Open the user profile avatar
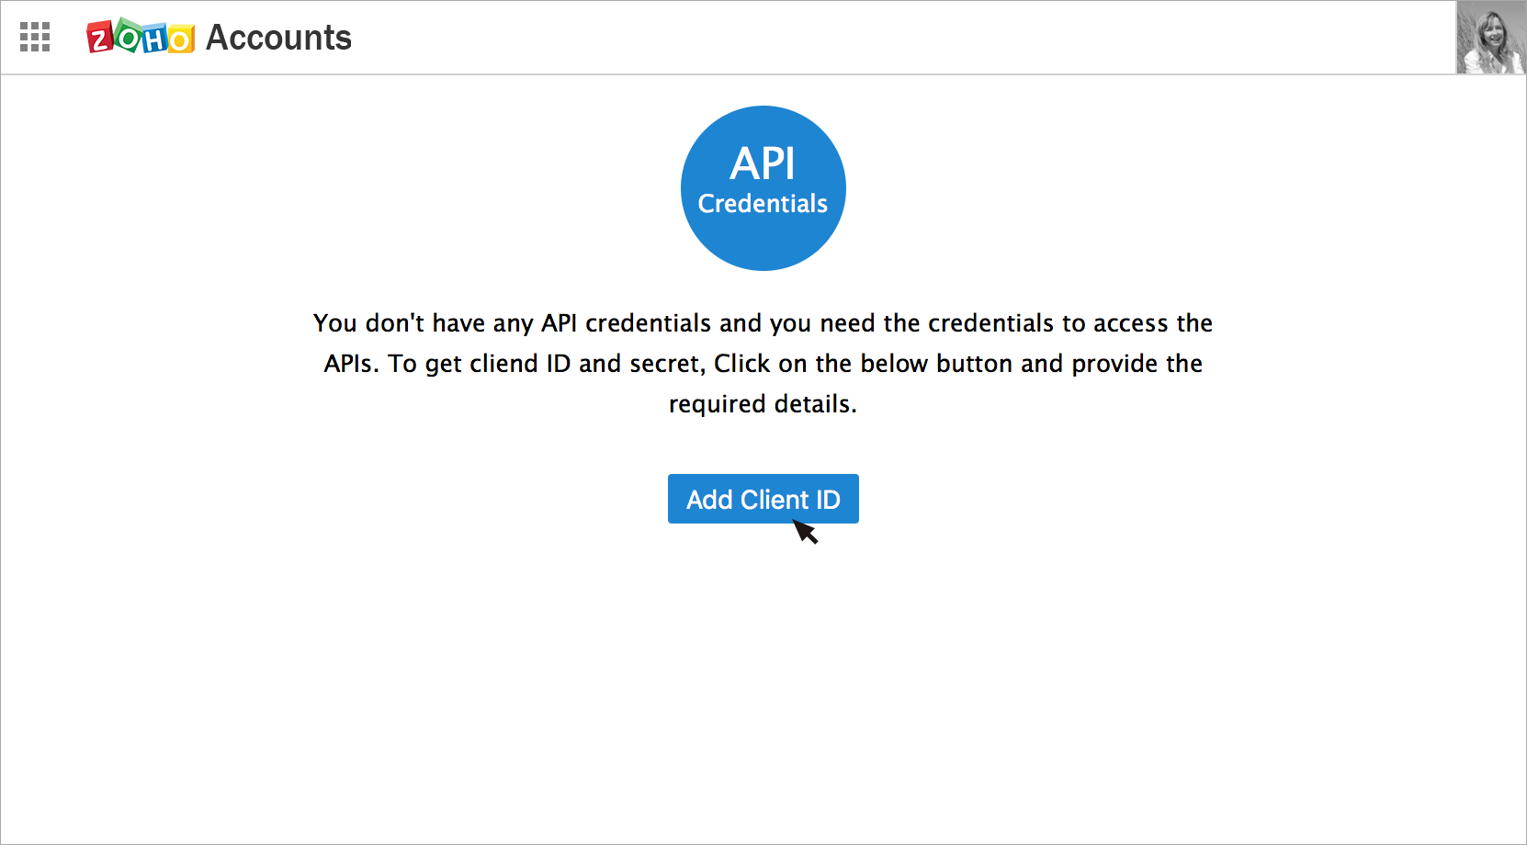1527x845 pixels. click(1490, 38)
